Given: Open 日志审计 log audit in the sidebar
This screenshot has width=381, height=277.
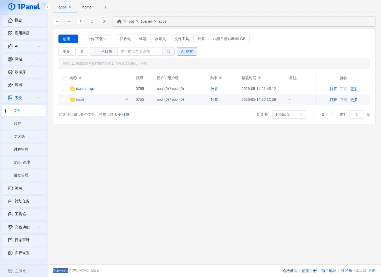Looking at the screenshot, I should point(24,240).
